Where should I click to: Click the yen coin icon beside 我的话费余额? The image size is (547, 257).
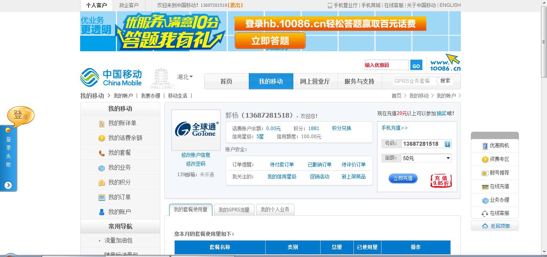tap(102, 138)
